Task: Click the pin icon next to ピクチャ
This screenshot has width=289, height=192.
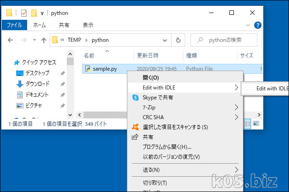Action: 63,106
